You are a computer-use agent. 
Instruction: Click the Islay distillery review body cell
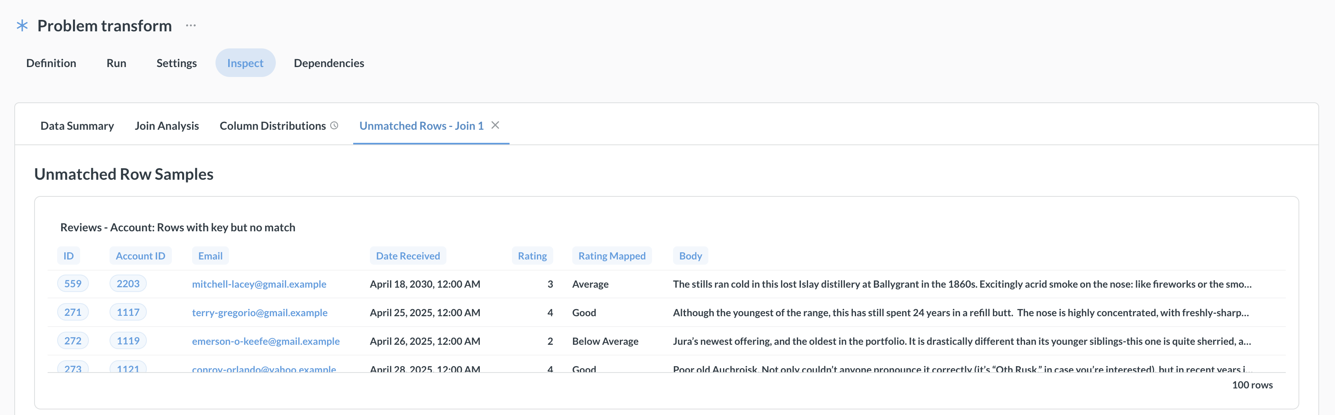961,284
